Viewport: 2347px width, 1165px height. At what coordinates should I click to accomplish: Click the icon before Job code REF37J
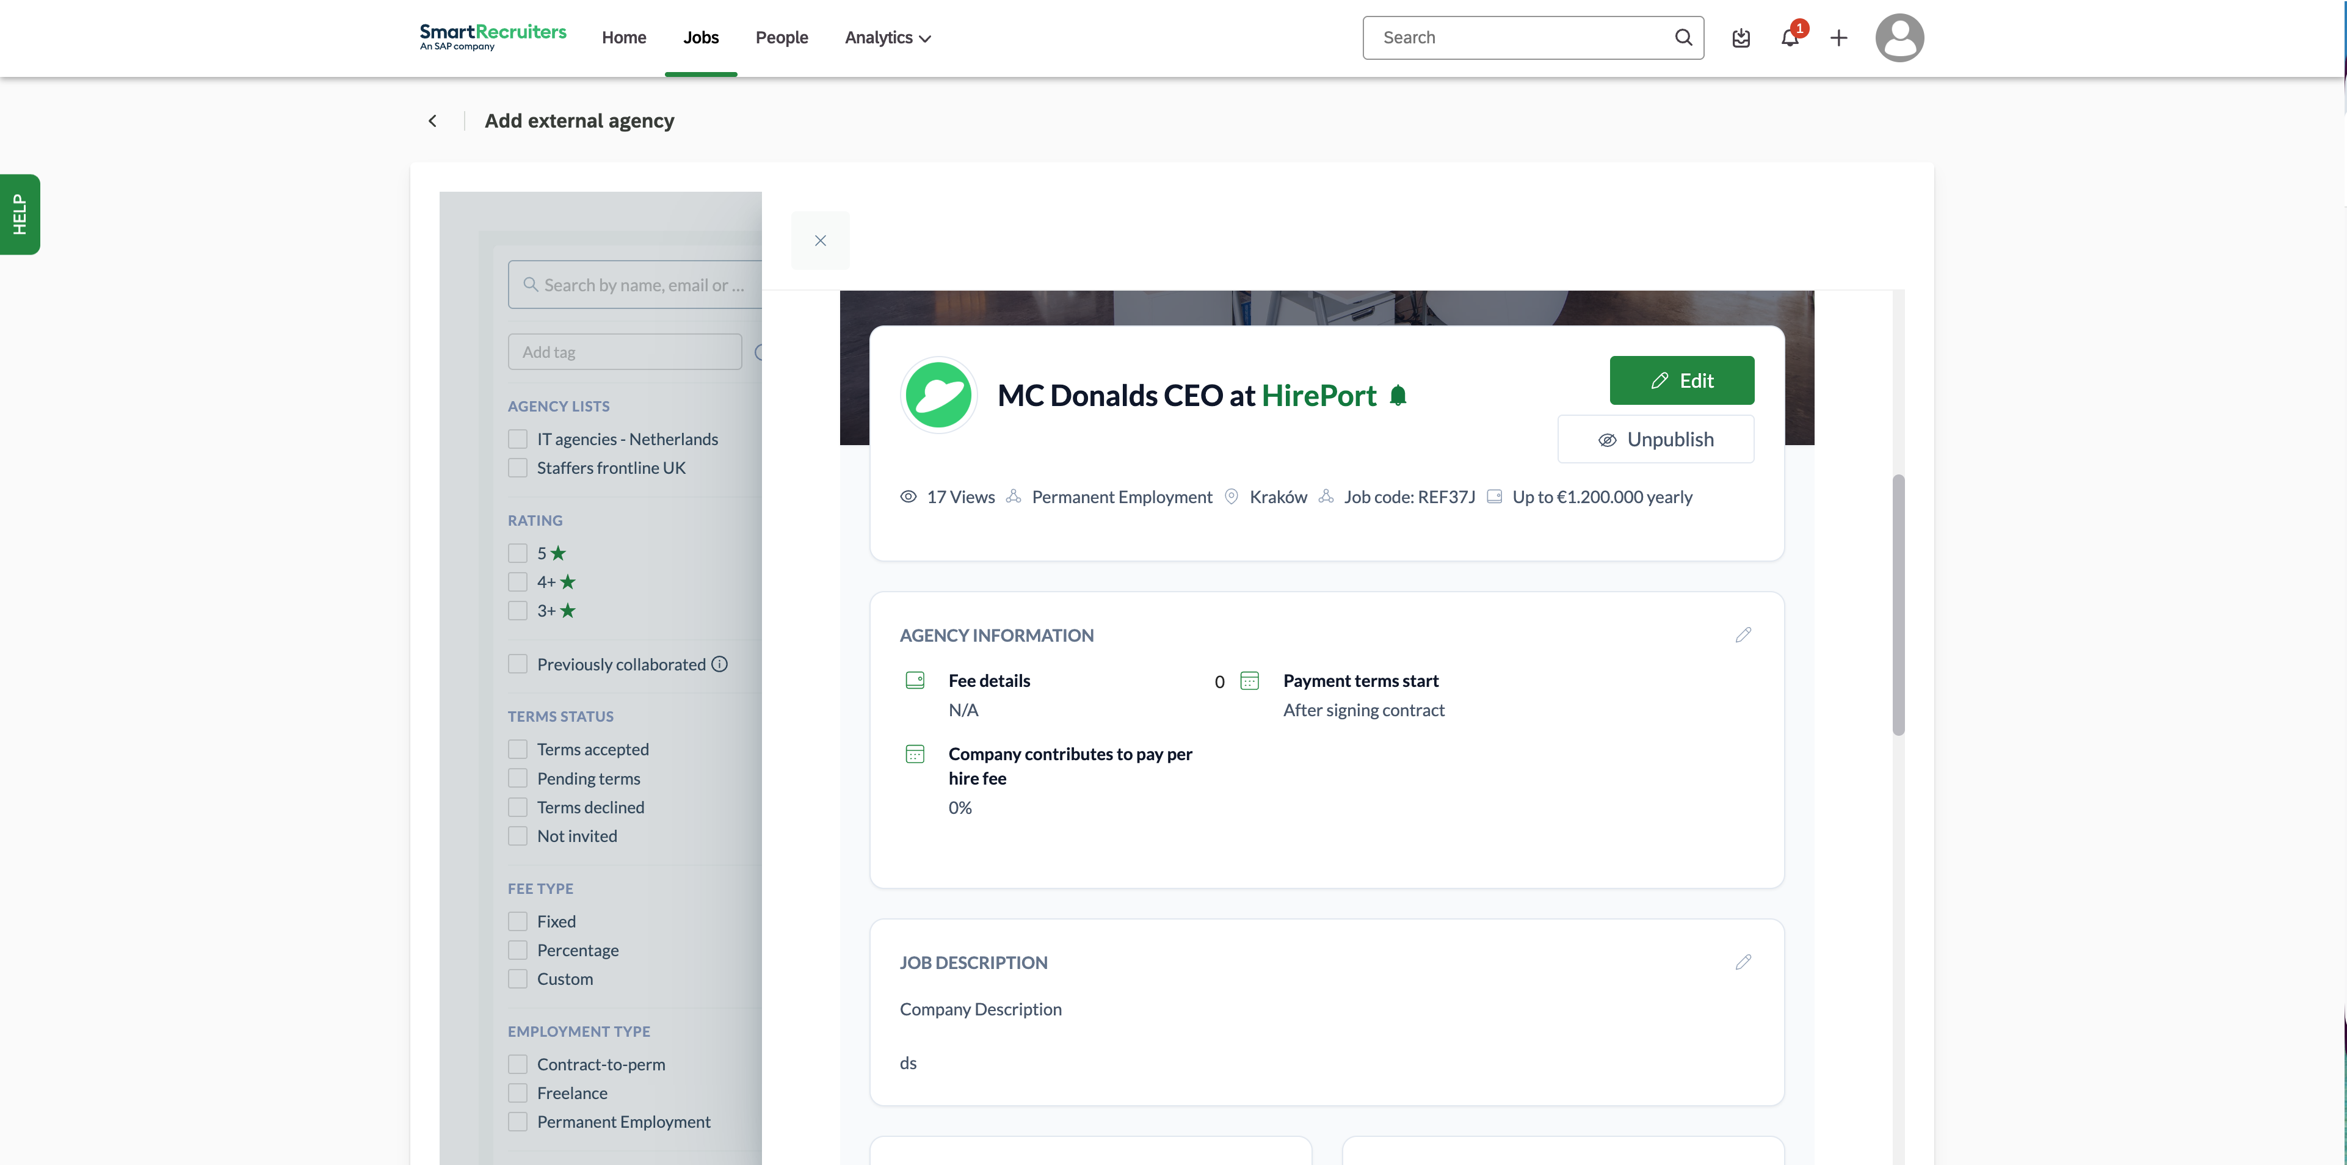coord(1326,496)
